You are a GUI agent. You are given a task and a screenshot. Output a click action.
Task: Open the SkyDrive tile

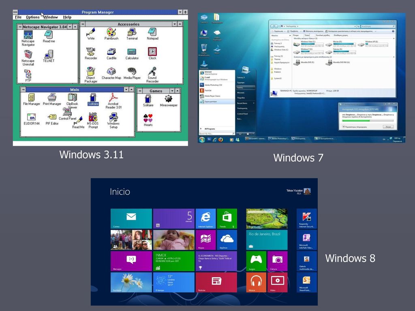(227, 240)
